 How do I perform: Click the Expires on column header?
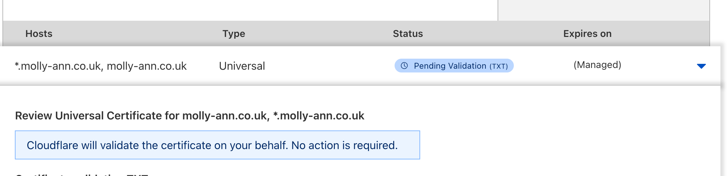(x=587, y=33)
